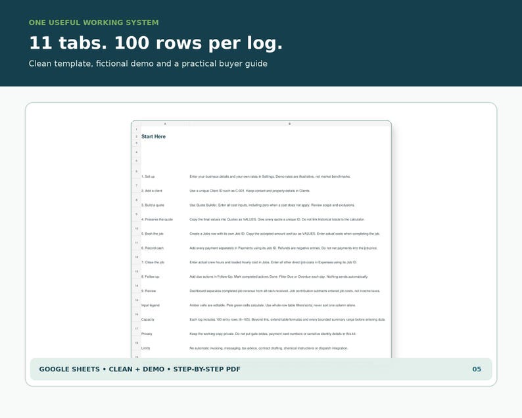
Task: Click 'Clean template, fictional demo' subtitle
Action: click(x=148, y=64)
